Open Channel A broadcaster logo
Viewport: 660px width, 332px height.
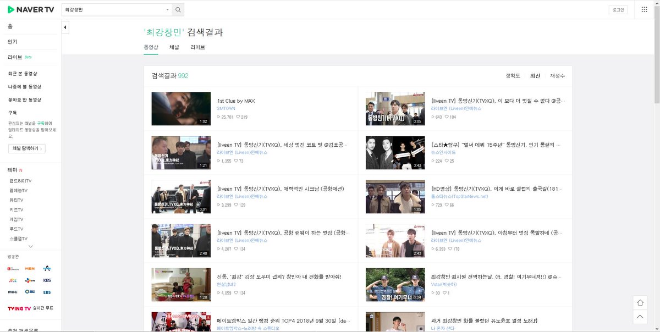tap(47, 269)
